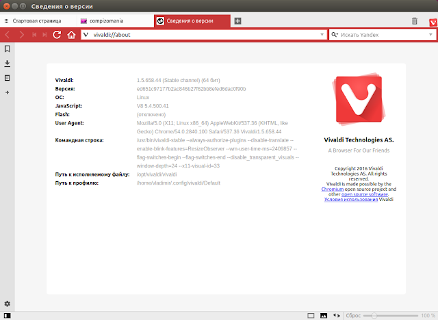This screenshot has height=320, width=438.
Task: Click the Vivaldi Technologies AS. heading
Action: 359,140
